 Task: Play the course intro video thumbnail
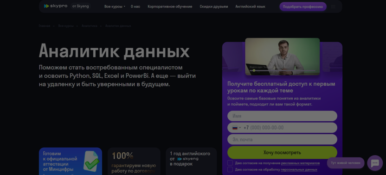pyautogui.click(x=283, y=56)
